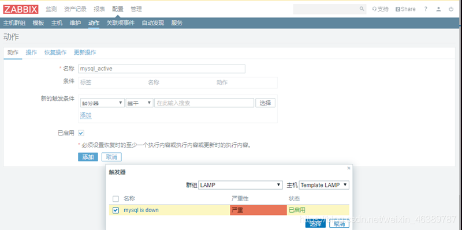Click the 添加 link under new condition
Screen dimensions: 462x230
point(85,115)
